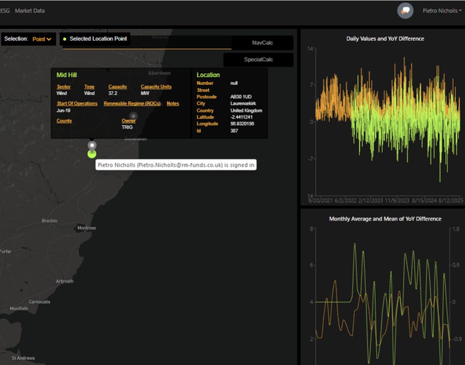Click the Jun-19 start date value
Viewport: 465px width, 365px height.
point(64,111)
